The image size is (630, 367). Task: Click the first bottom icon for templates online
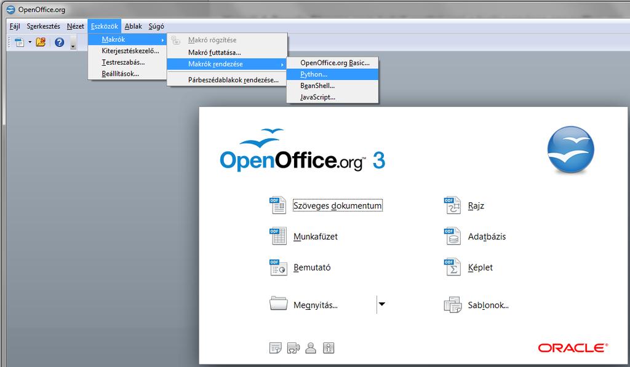275,348
